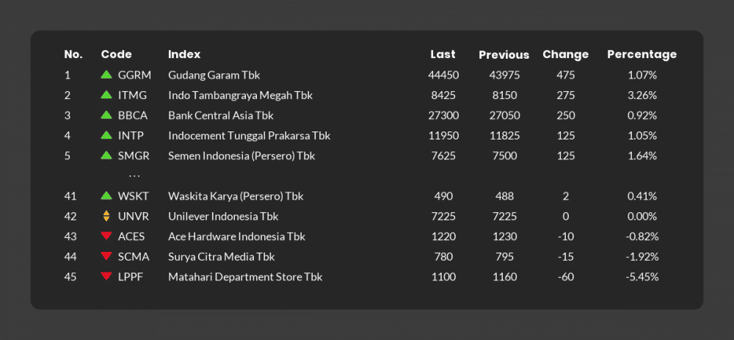Click the green up arrow beside INTP
734x340 pixels.
click(106, 135)
